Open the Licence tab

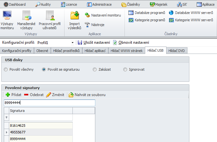click(69, 4)
